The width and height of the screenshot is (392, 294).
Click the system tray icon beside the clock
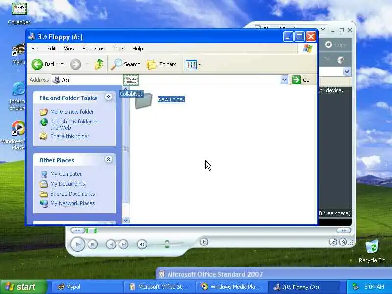point(355,287)
